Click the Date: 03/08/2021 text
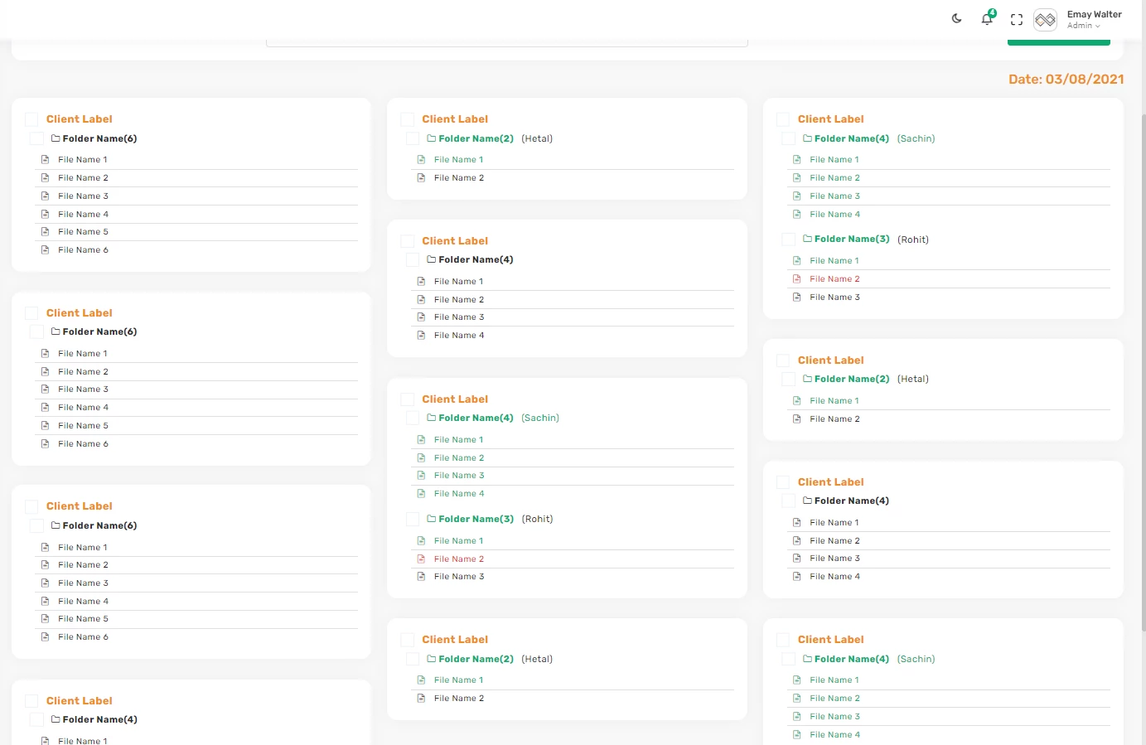Viewport: 1146px width, 745px height. click(1066, 80)
